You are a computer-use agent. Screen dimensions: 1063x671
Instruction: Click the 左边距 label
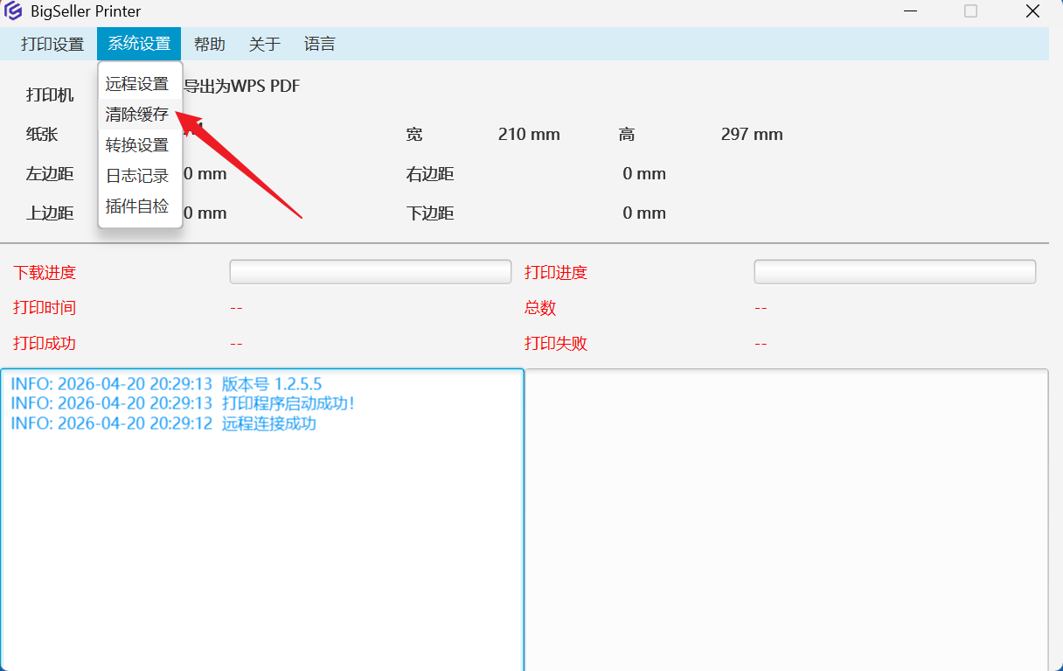click(50, 174)
